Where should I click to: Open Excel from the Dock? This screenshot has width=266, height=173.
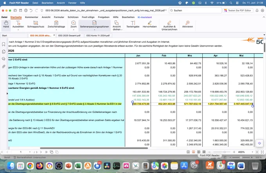[x=78, y=166]
